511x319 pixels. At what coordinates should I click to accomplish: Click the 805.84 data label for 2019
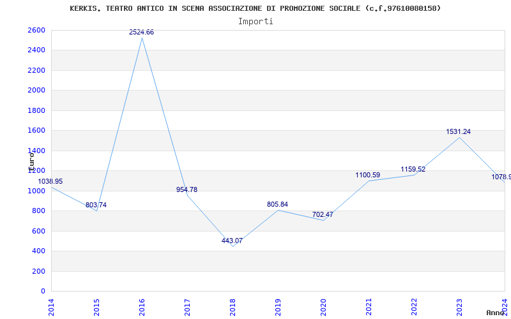[277, 204]
